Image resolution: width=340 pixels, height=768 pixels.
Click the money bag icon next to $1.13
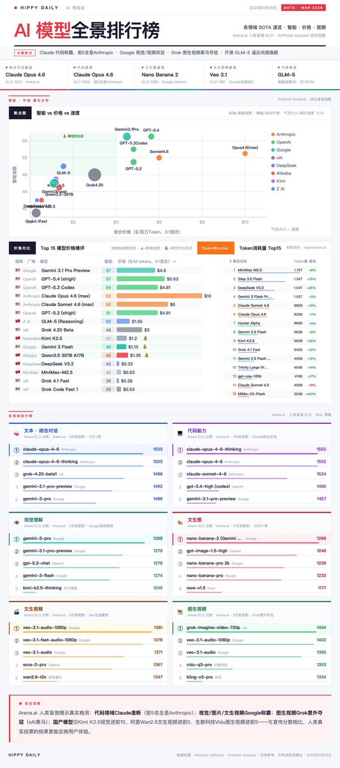[146, 346]
